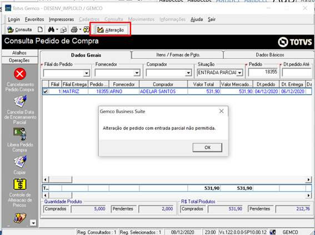Click OK in the Gemco Business Suite dialog

(x=207, y=148)
